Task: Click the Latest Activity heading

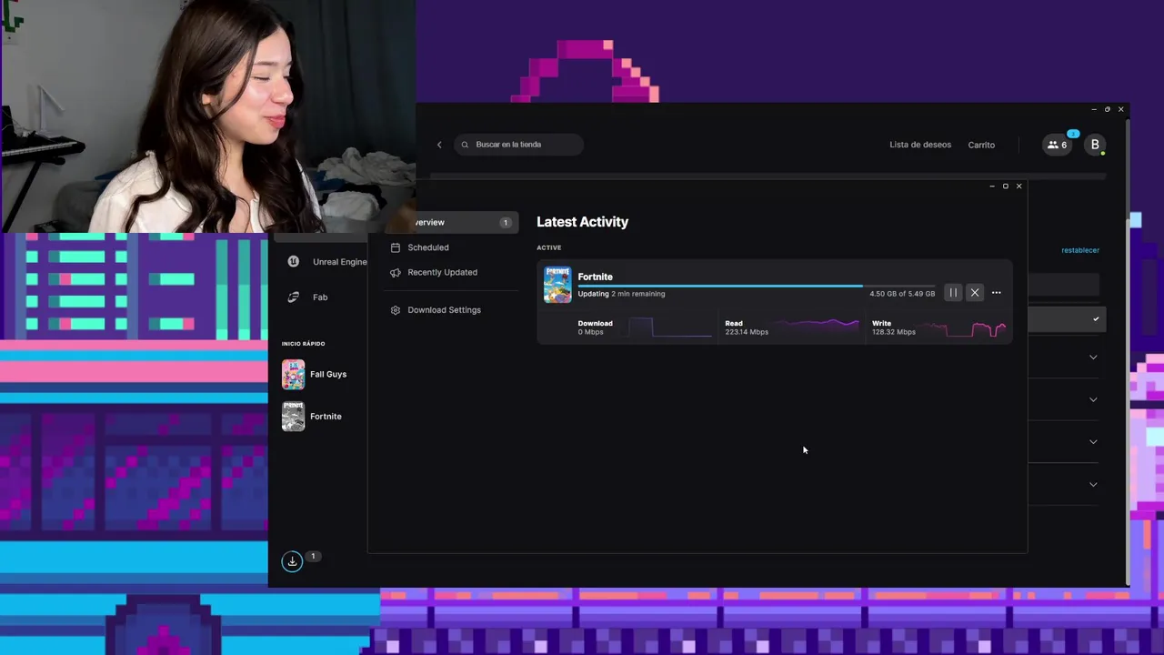Action: [x=582, y=222]
